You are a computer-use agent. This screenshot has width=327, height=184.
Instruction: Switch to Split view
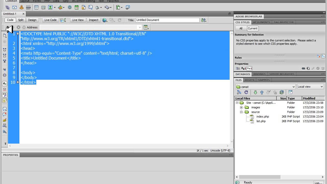21,20
